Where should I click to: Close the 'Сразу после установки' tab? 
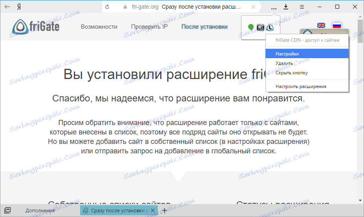pyautogui.click(x=152, y=210)
